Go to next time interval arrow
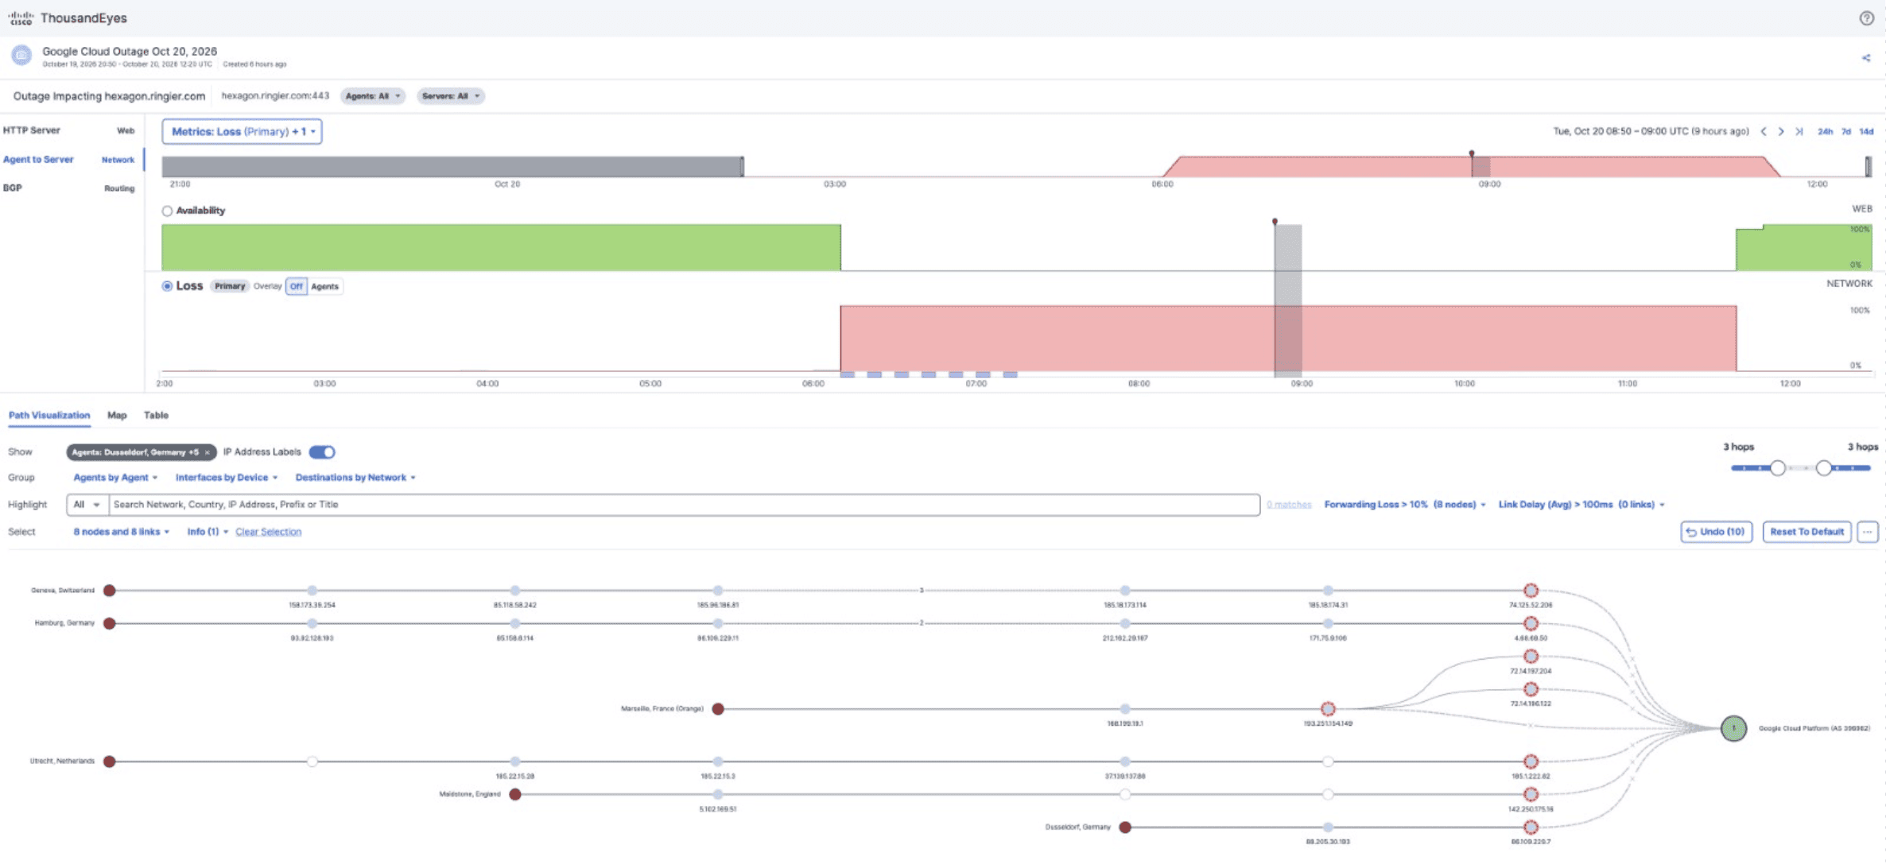 pos(1781,132)
